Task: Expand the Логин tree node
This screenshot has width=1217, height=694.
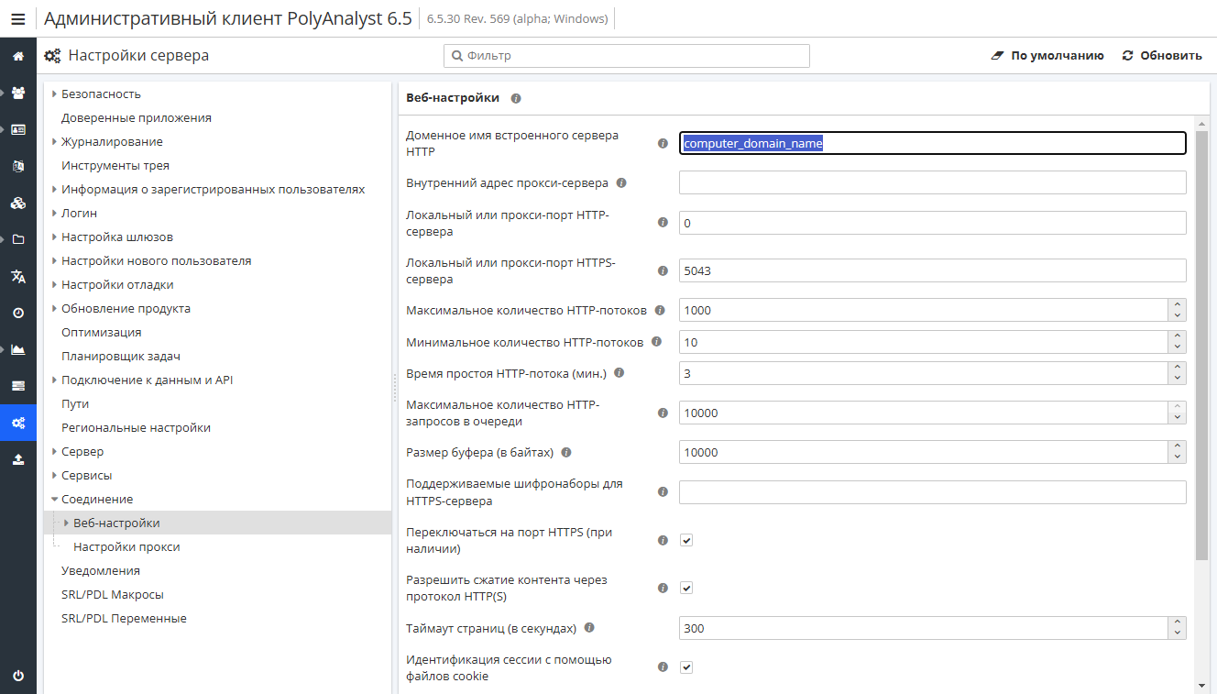Action: click(55, 213)
